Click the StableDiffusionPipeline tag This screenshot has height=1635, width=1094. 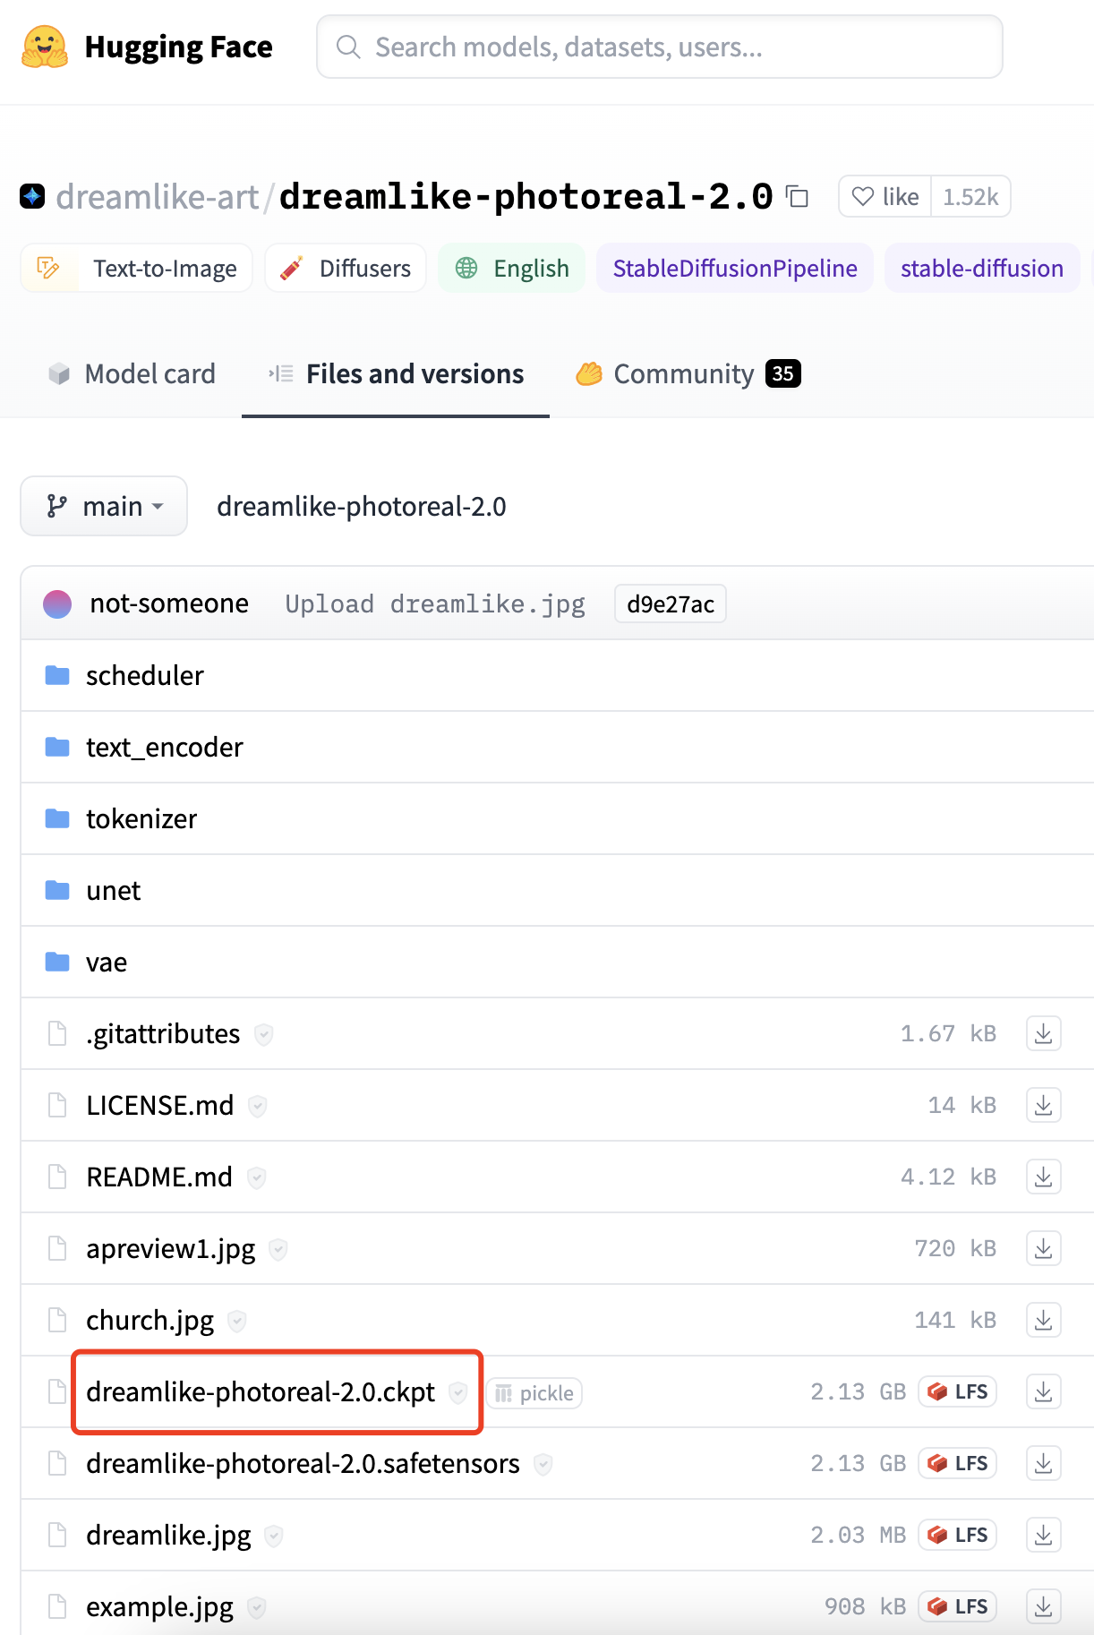click(x=735, y=268)
